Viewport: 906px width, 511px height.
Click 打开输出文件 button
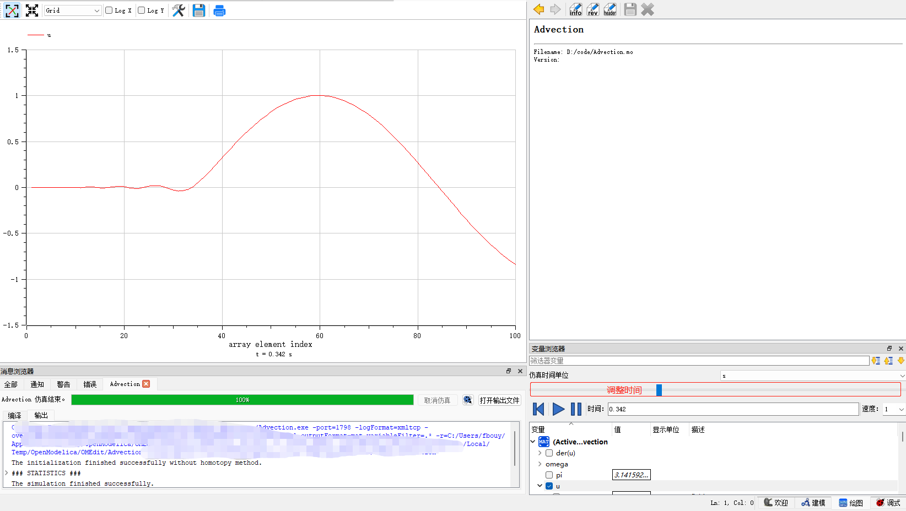pyautogui.click(x=499, y=400)
